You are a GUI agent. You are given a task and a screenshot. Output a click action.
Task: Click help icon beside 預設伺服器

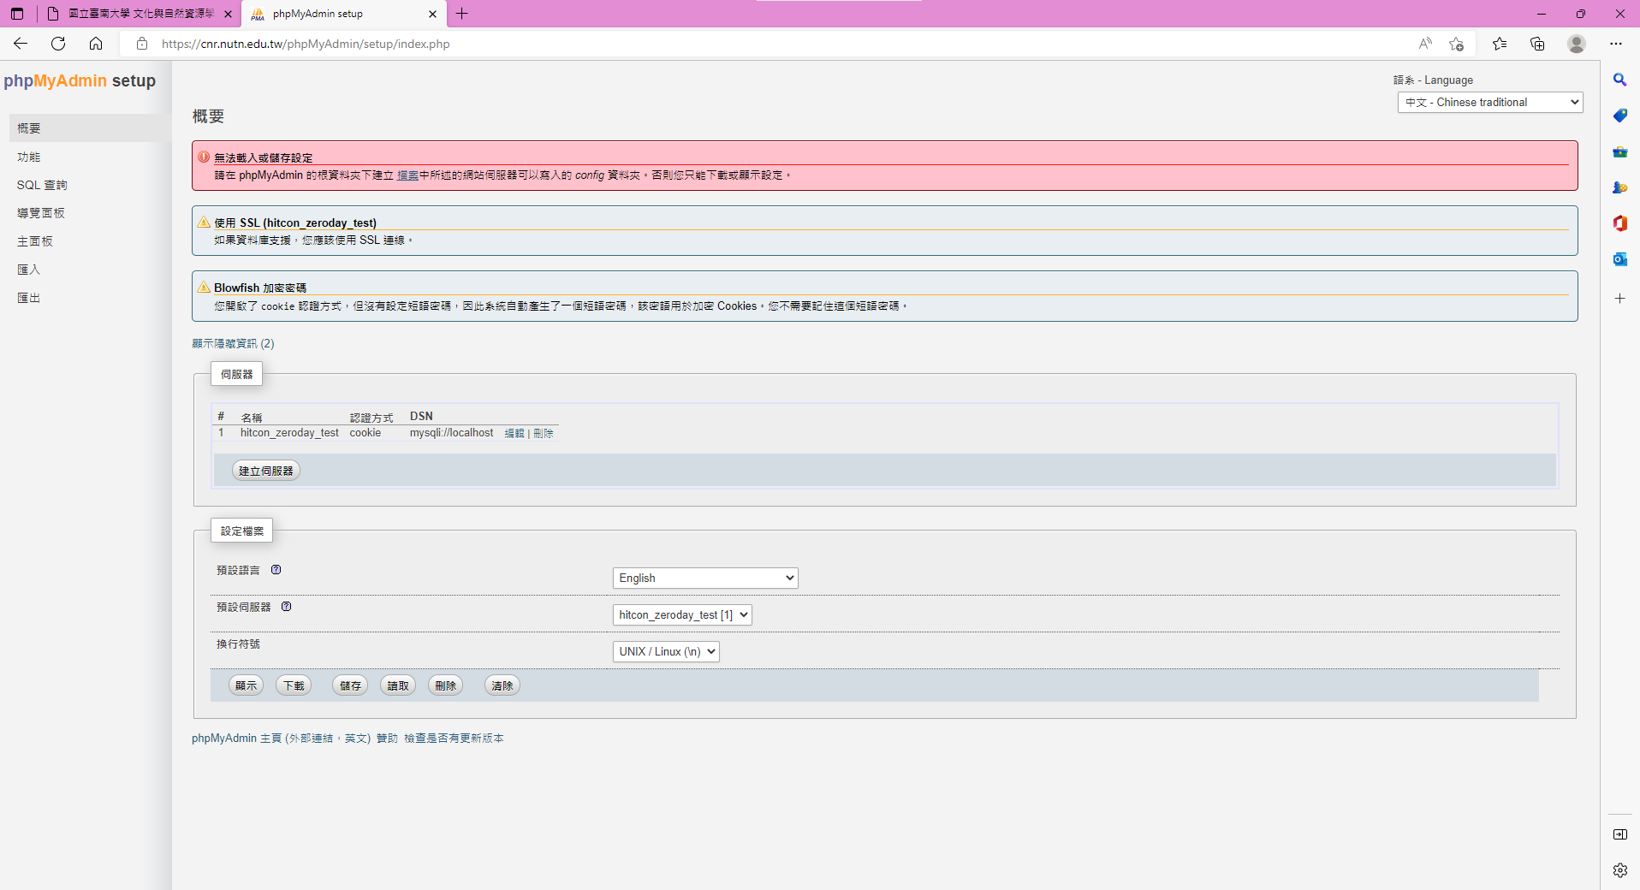[287, 607]
